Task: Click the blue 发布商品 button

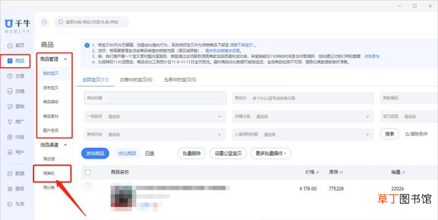Action: pos(95,153)
